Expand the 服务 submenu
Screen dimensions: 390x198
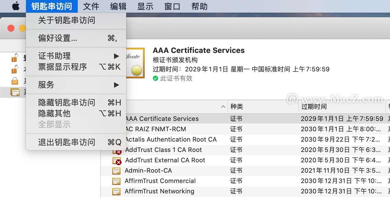[76, 85]
